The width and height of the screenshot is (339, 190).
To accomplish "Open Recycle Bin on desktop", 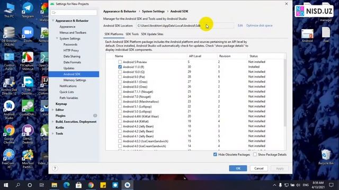I will 326,157.
